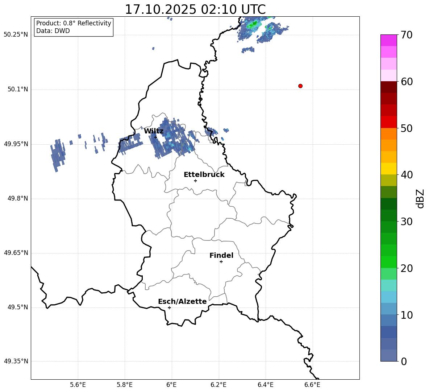Viewport: 429px width, 392px height.
Task: Click the bright green colorbar segment above 20
Action: point(389,262)
